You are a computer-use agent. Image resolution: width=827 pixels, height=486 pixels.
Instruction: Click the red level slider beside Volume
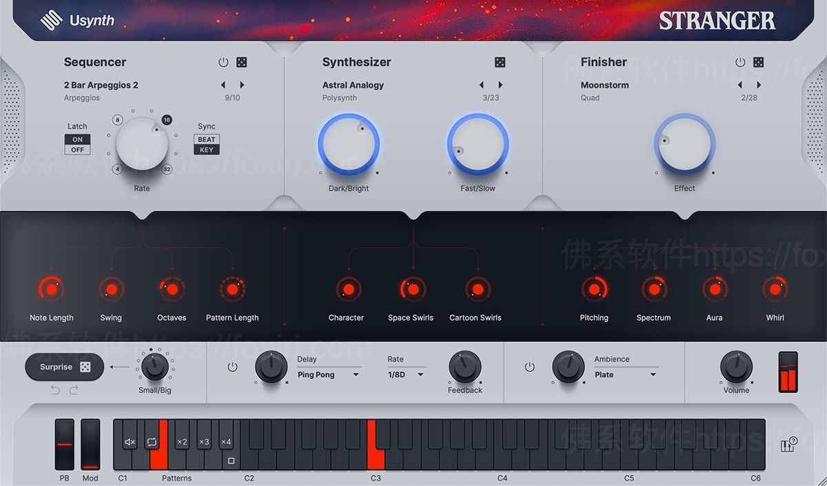pyautogui.click(x=788, y=371)
